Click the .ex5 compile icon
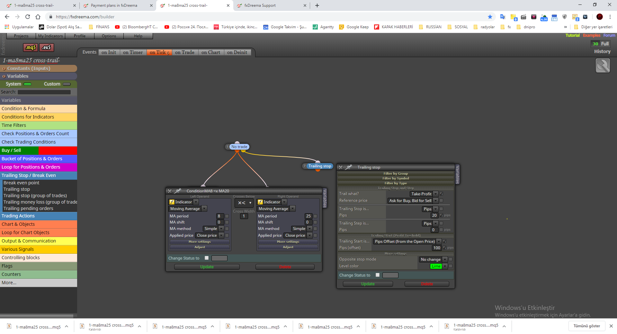Image resolution: width=617 pixels, height=334 pixels. 47,48
